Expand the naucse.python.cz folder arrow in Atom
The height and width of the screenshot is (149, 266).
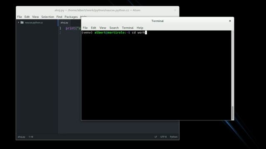coord(18,22)
